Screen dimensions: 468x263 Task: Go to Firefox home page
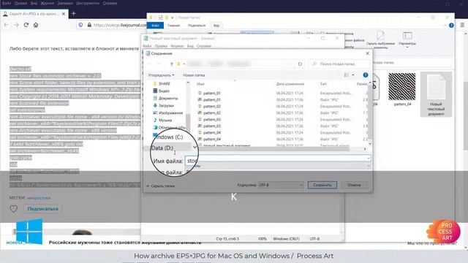coord(36,25)
